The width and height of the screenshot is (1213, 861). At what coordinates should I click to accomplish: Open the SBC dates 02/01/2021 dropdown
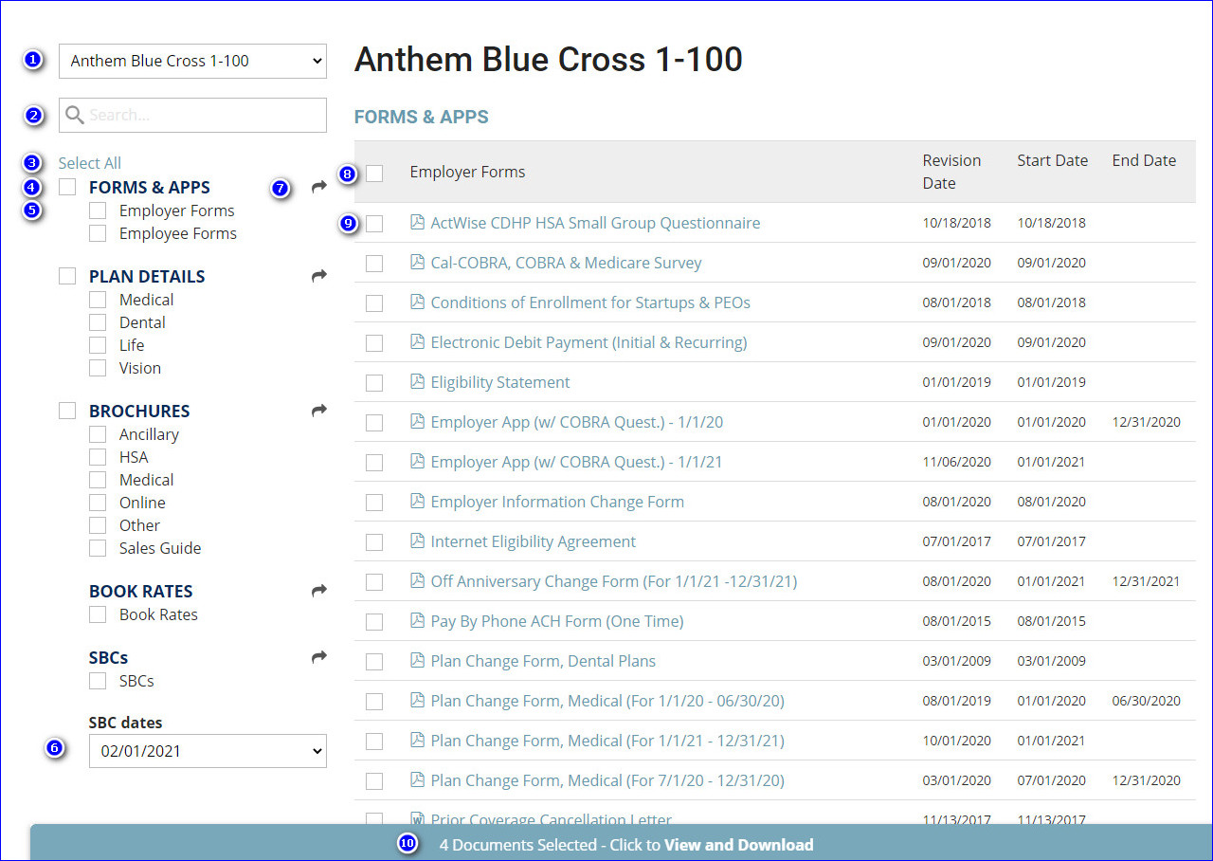click(x=208, y=751)
